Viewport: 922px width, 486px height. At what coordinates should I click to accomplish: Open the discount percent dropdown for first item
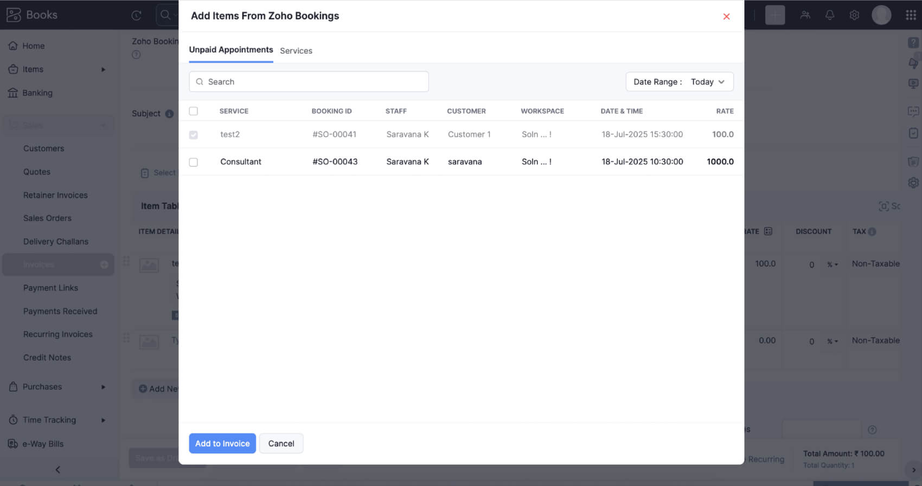833,264
